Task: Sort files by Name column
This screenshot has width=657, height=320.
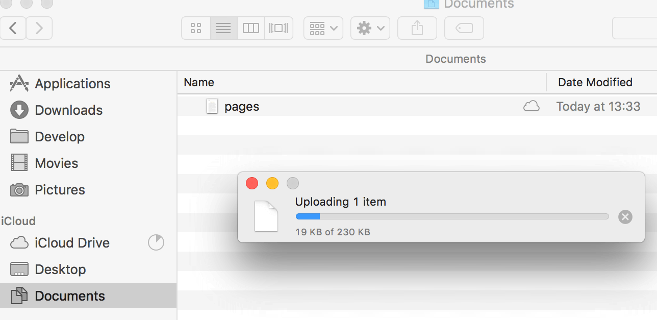Action: (199, 82)
